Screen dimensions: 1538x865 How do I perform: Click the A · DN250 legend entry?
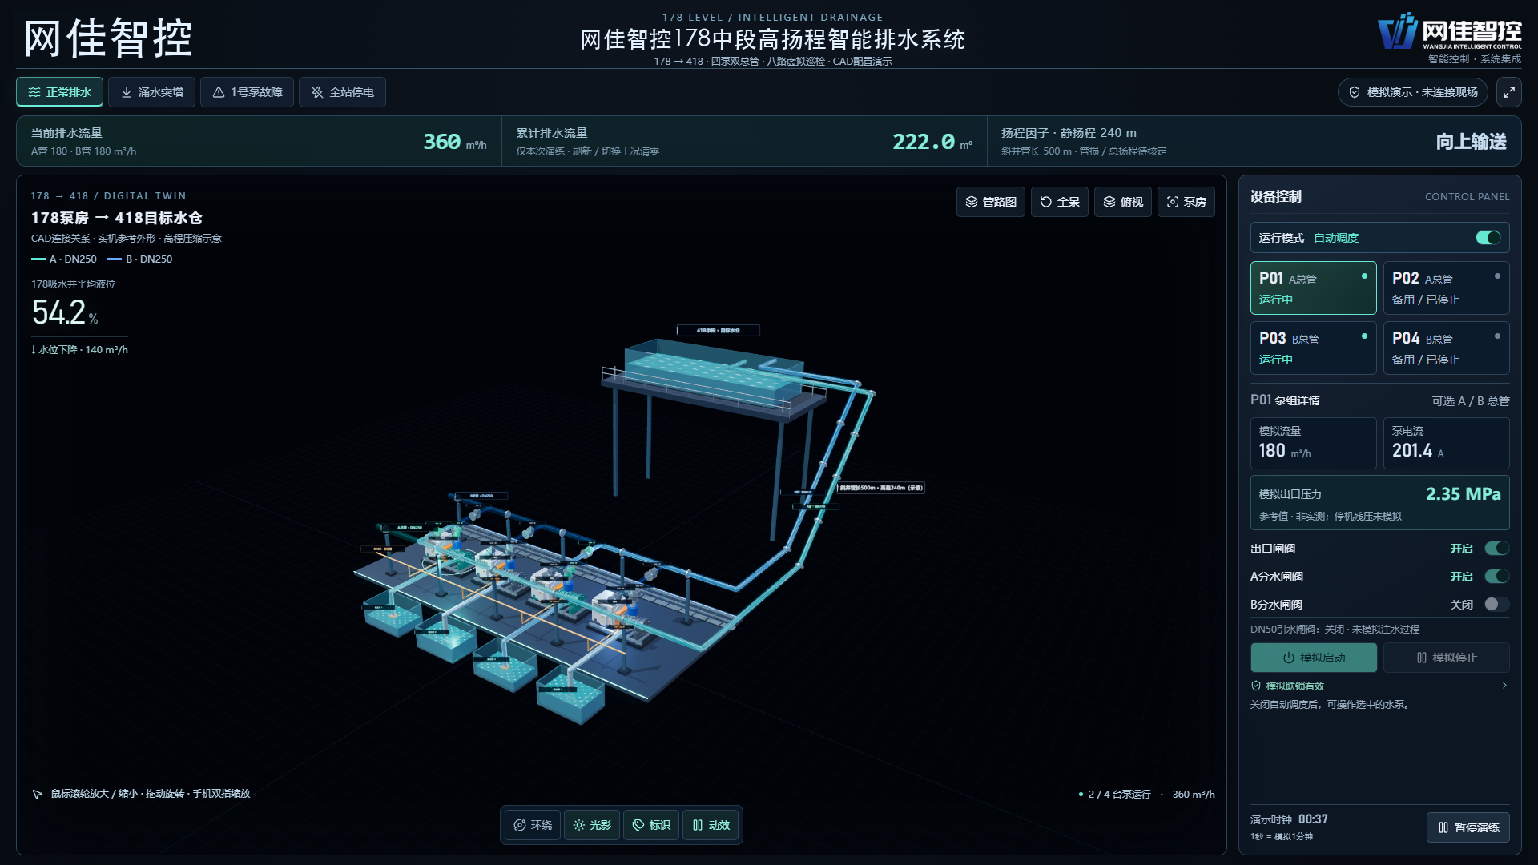point(64,259)
